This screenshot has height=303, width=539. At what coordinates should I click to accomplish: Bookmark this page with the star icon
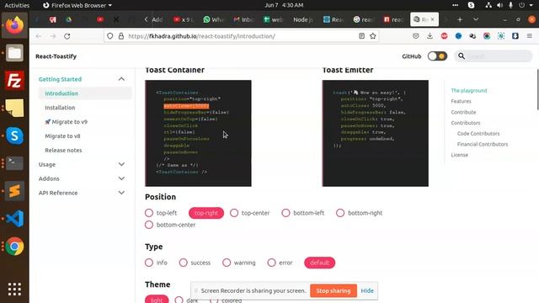373,36
